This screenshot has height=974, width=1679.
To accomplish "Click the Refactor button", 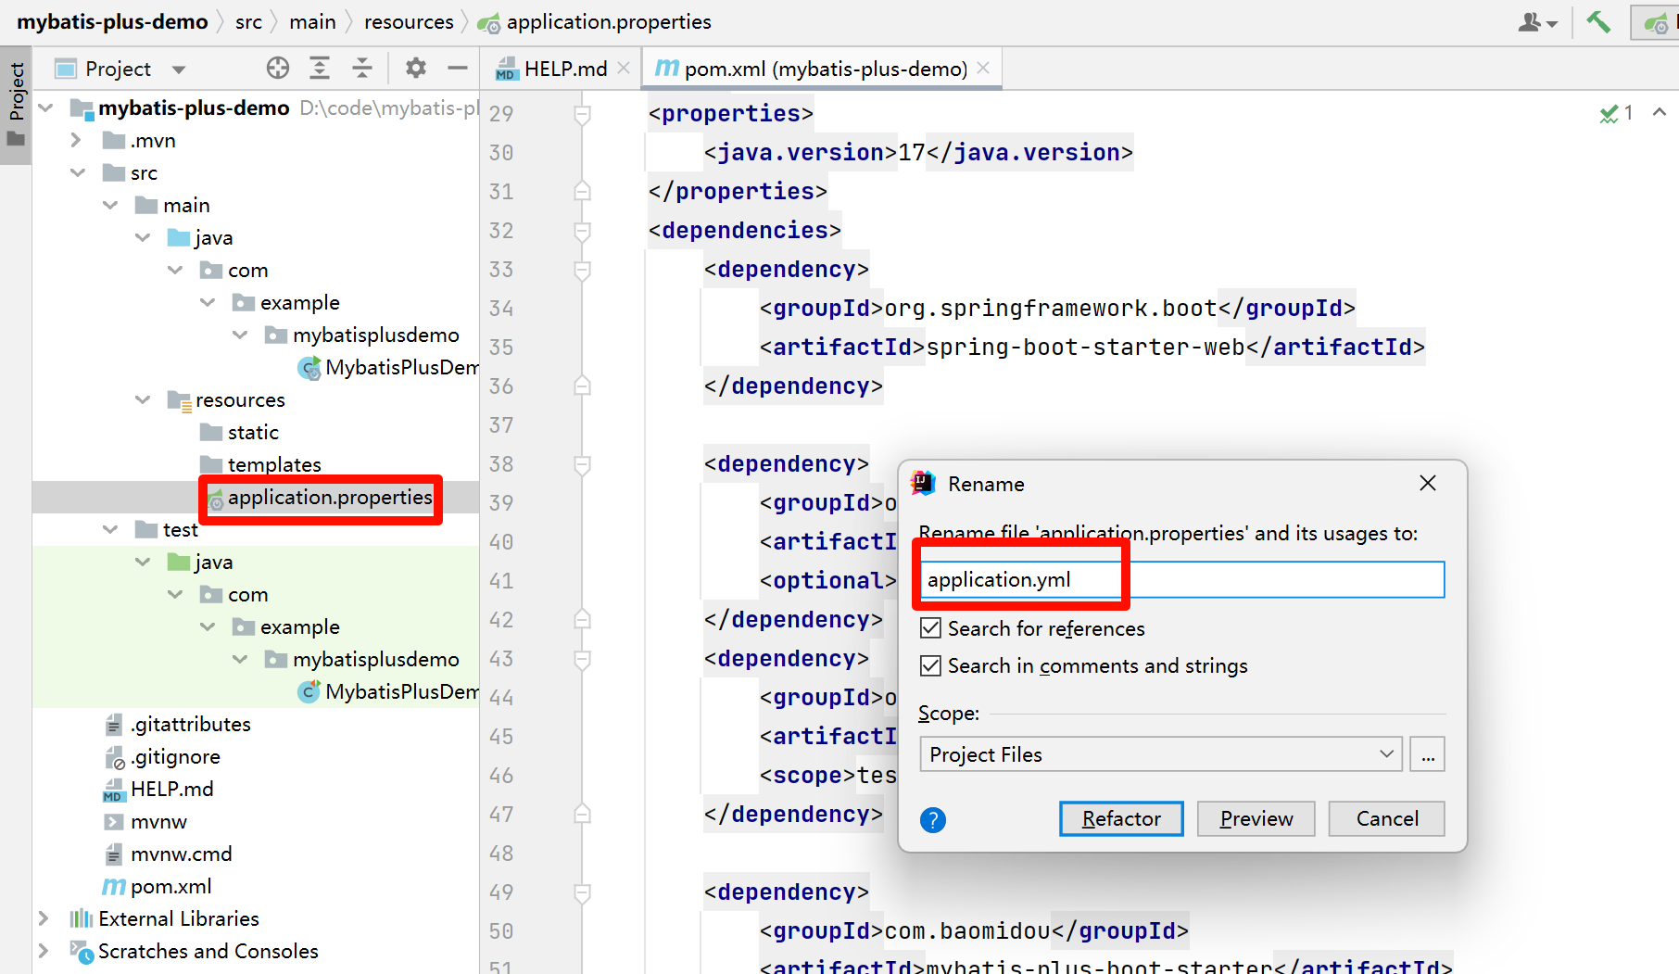I will (x=1121, y=818).
